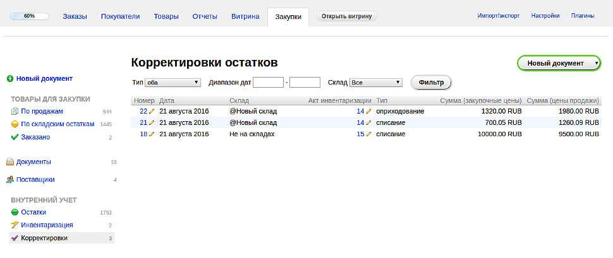Click the green plus icon by Новый документ

point(10,78)
